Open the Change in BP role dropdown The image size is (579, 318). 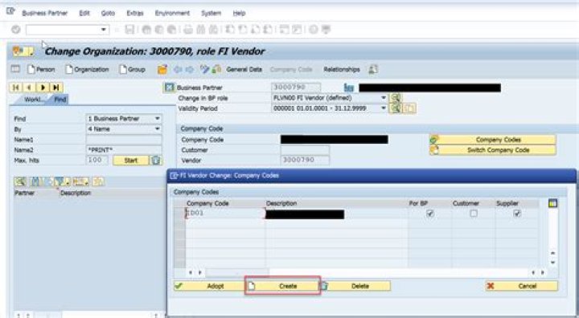click(384, 98)
